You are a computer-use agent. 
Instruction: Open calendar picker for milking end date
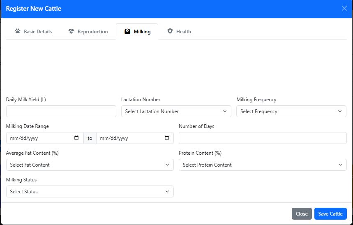tap(167, 138)
